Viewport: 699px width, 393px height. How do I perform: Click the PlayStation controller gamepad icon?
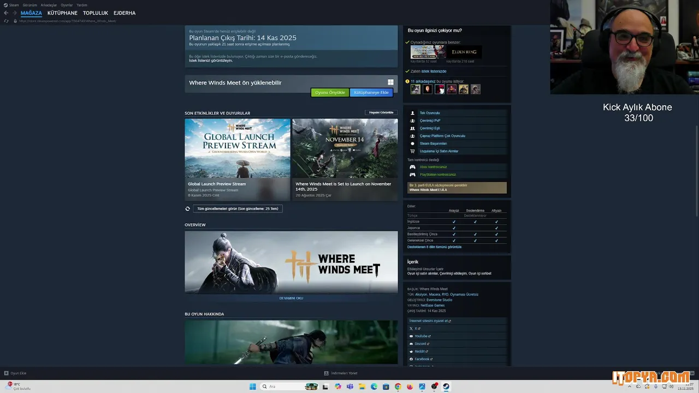point(413,175)
